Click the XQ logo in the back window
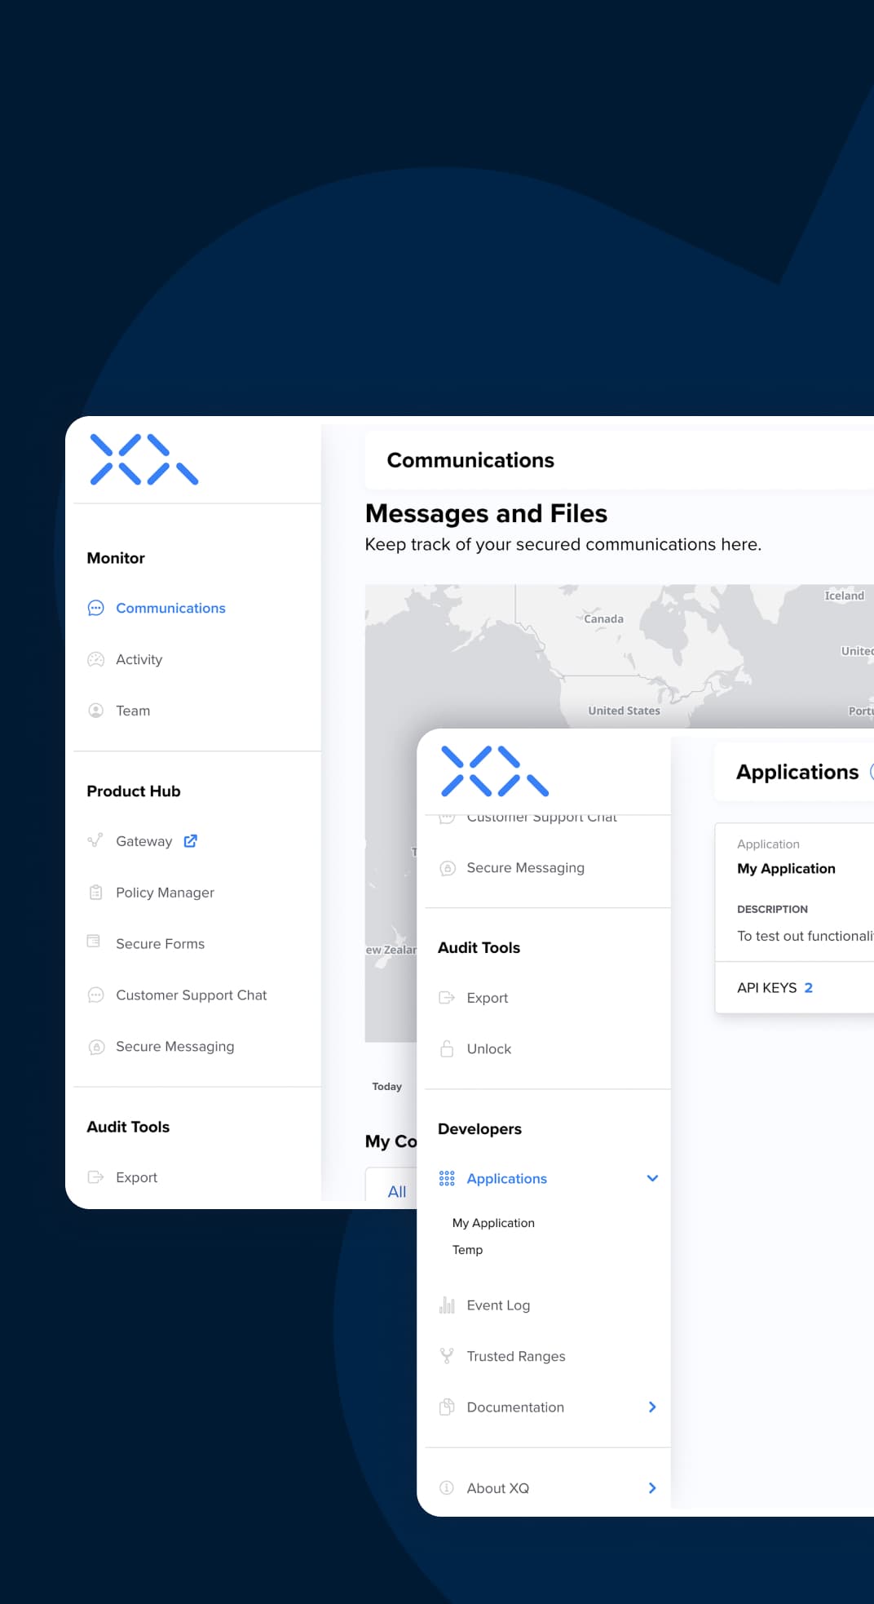Screen dimensions: 874x1604 coord(144,459)
